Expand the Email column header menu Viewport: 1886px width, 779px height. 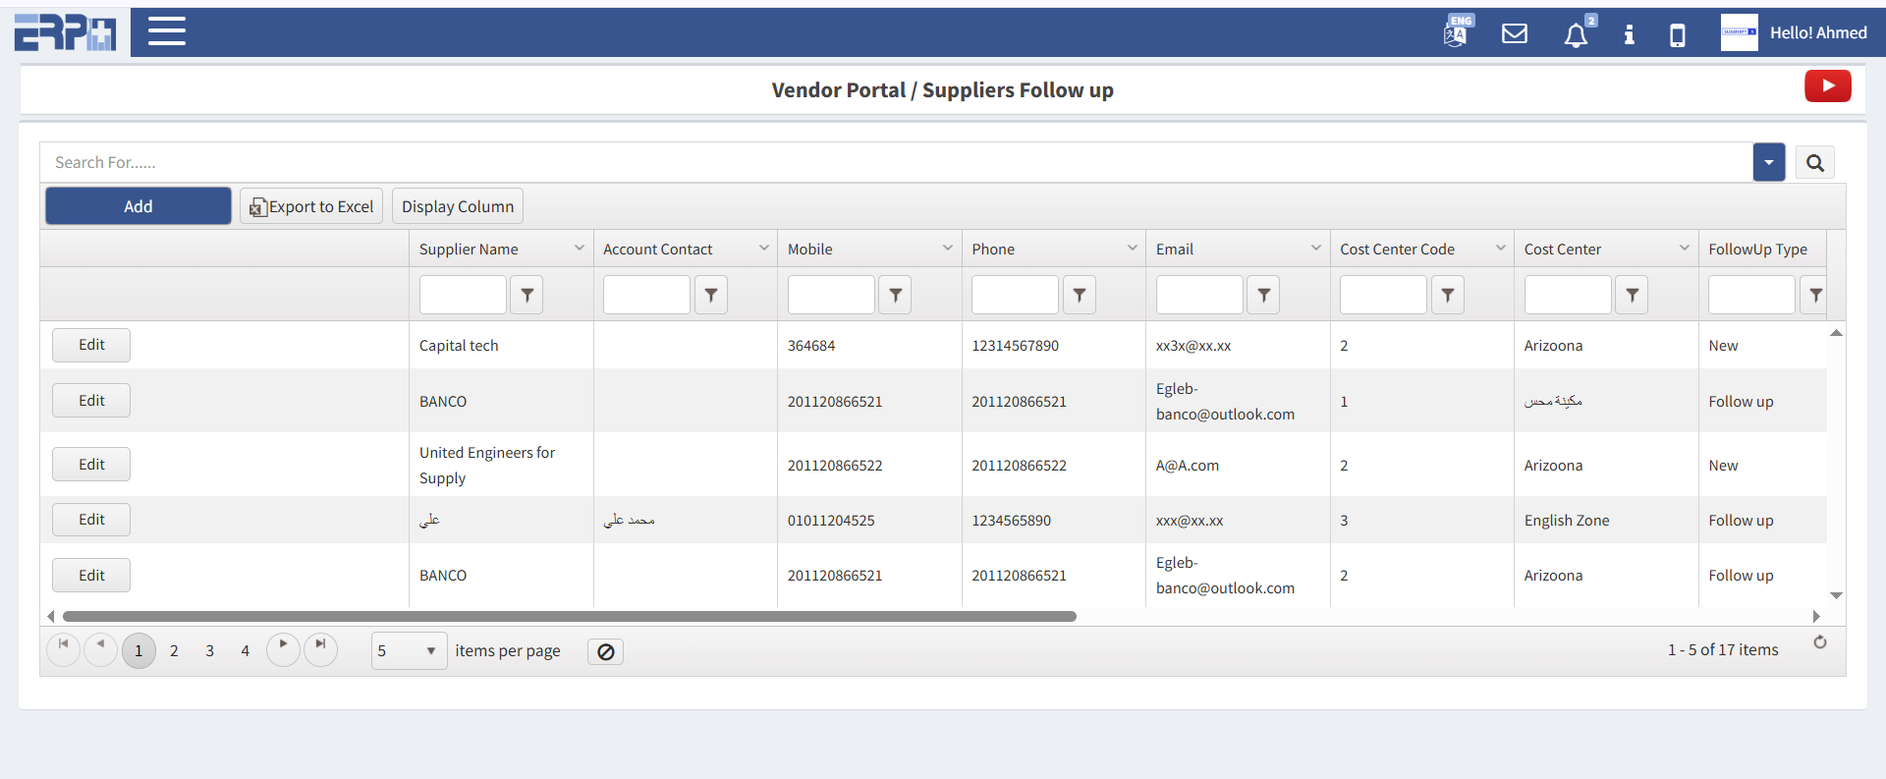pyautogui.click(x=1315, y=249)
